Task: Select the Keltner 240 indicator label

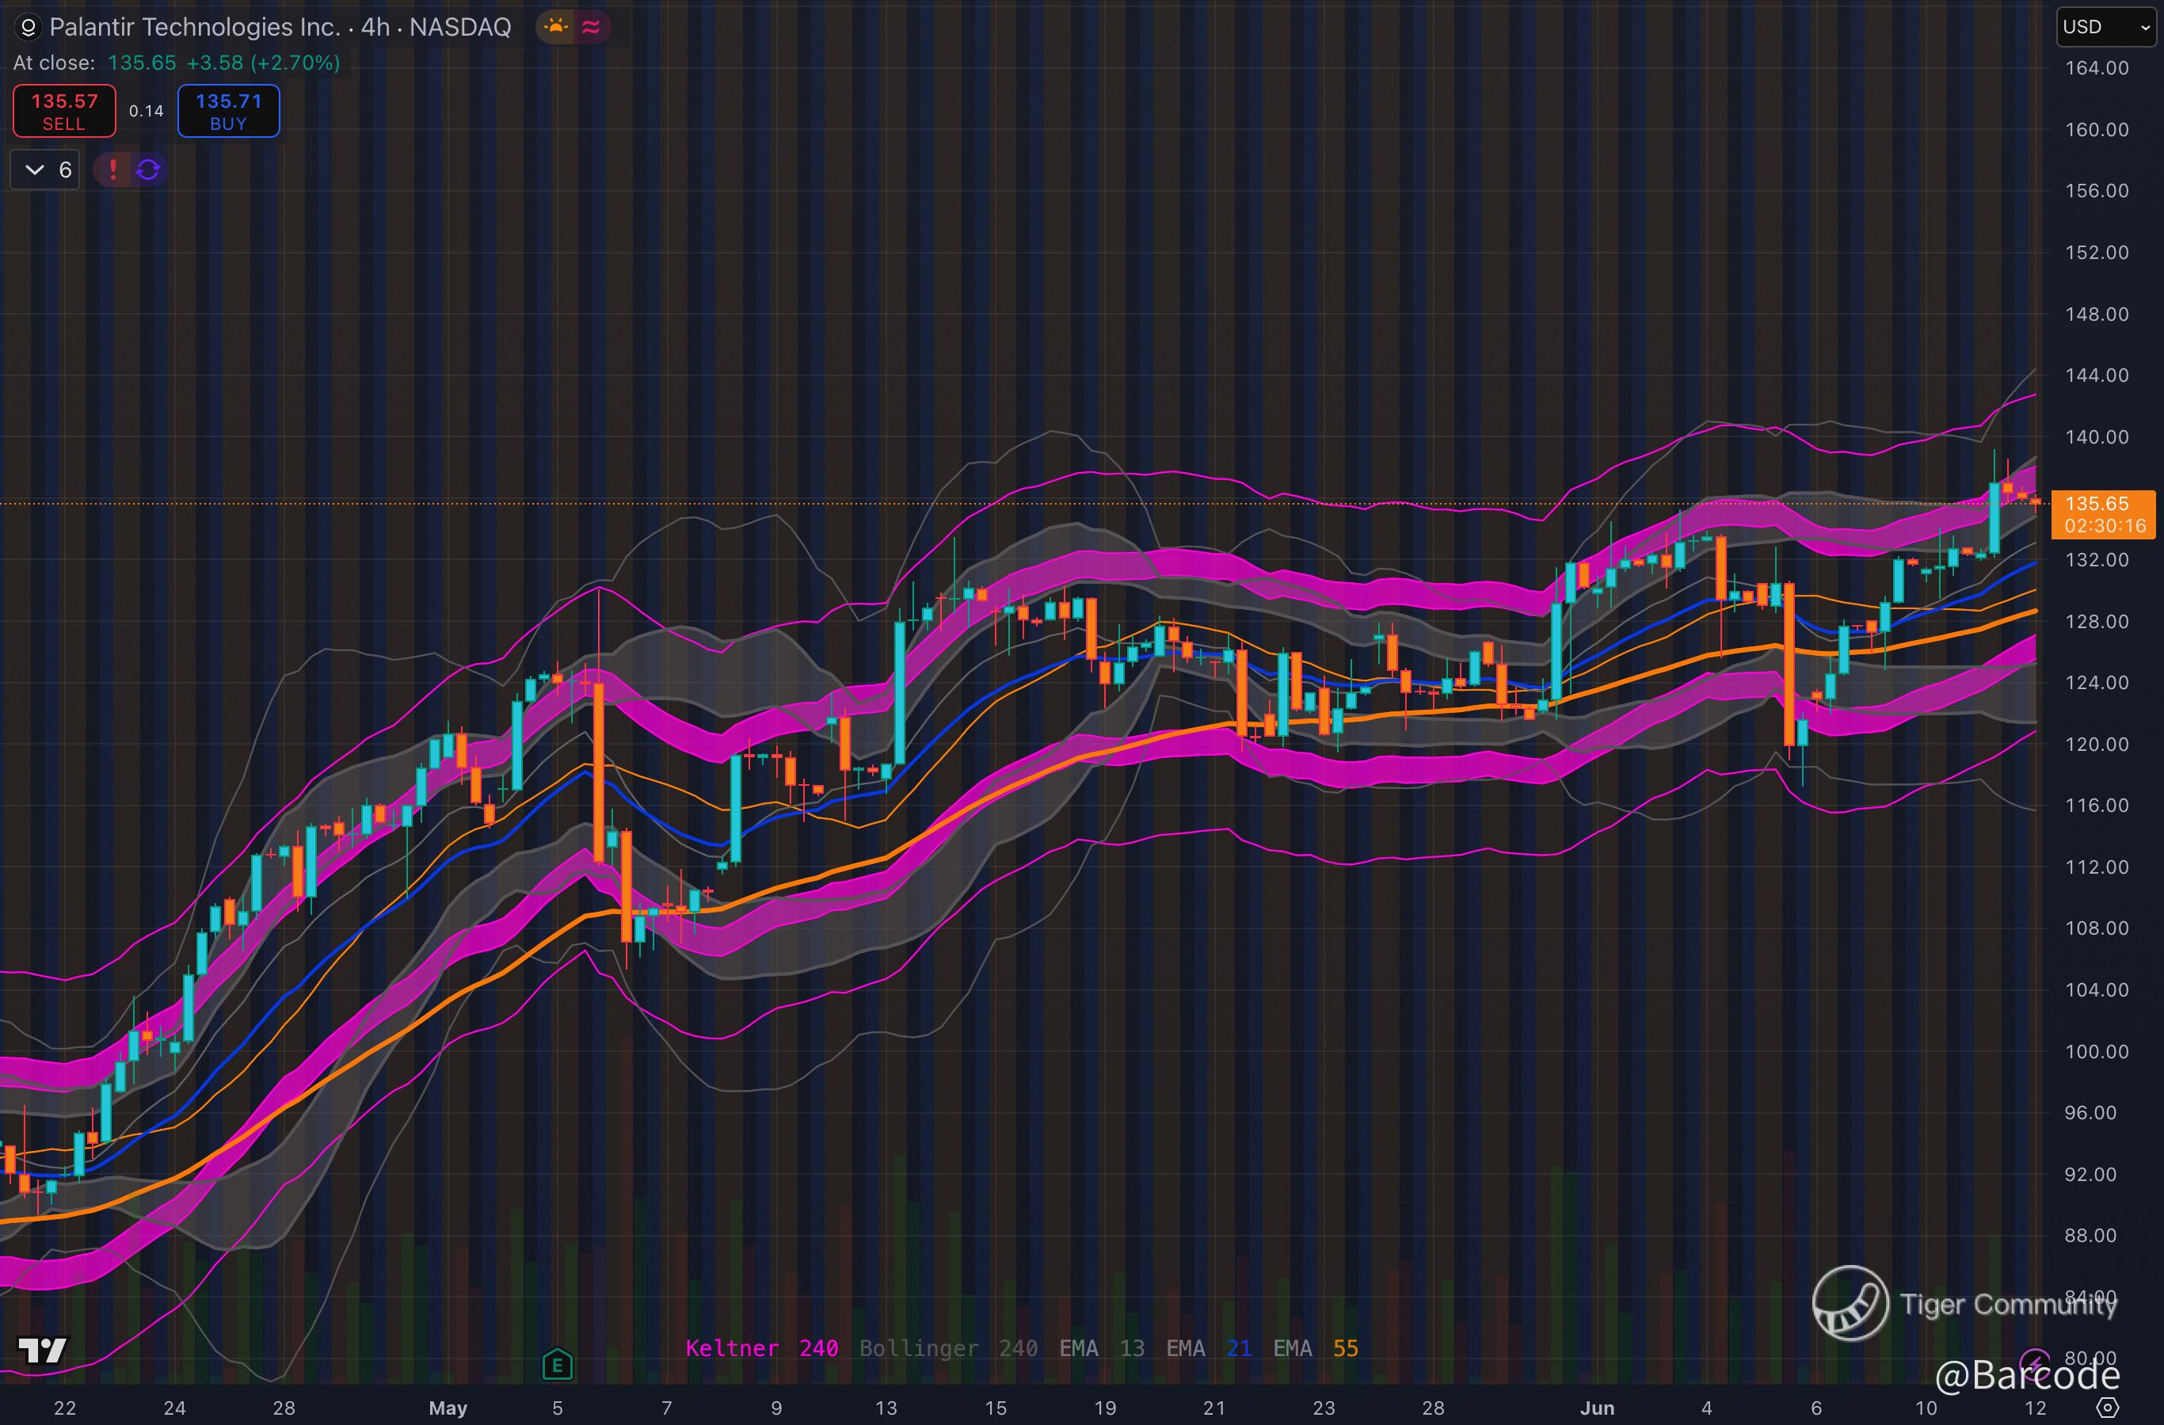Action: click(761, 1347)
